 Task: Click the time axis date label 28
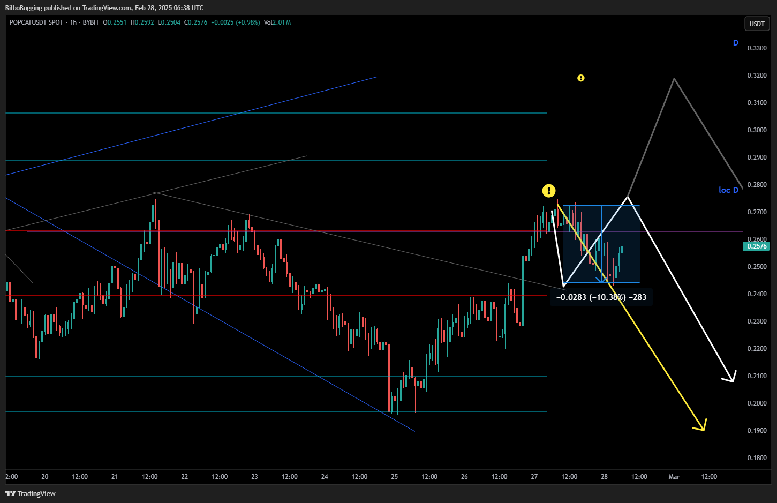[604, 477]
